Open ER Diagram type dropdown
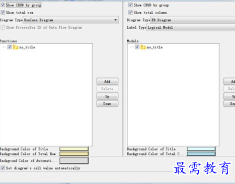The image size is (235, 184). coord(193,20)
